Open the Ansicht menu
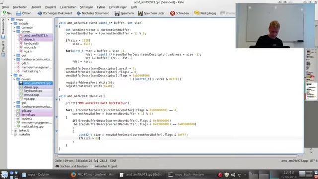 pyautogui.click(x=36, y=7)
